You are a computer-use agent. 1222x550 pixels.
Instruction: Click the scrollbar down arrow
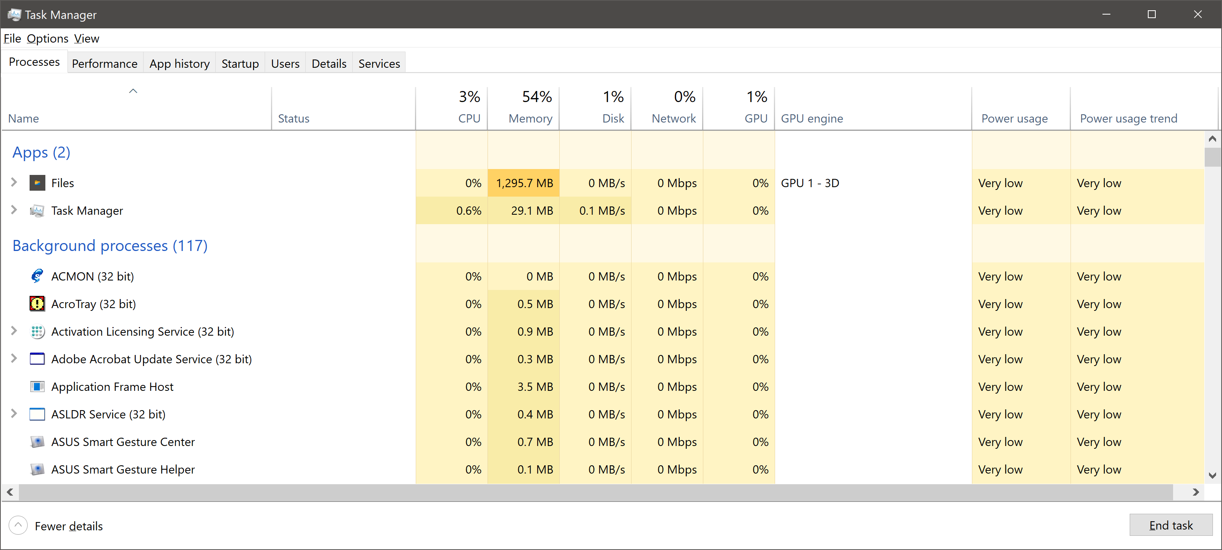tap(1212, 475)
